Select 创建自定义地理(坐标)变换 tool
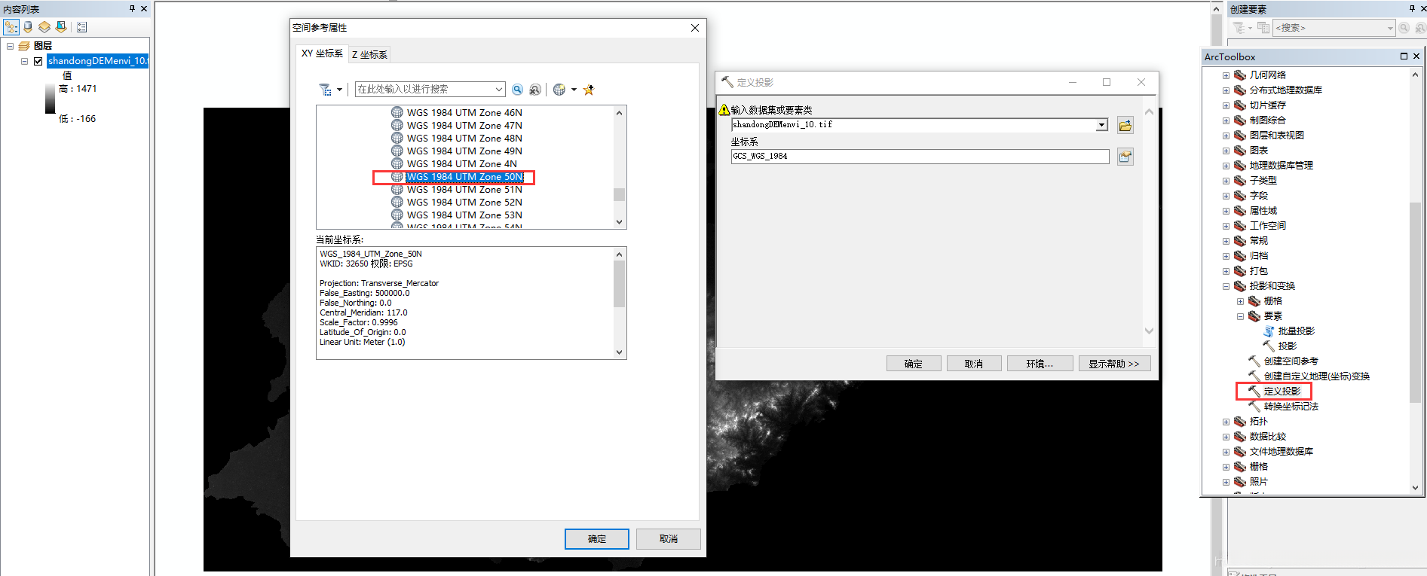 [x=1317, y=376]
